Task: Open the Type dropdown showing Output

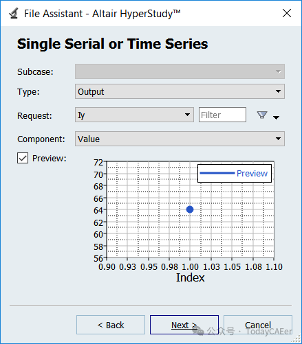Action: (x=180, y=91)
